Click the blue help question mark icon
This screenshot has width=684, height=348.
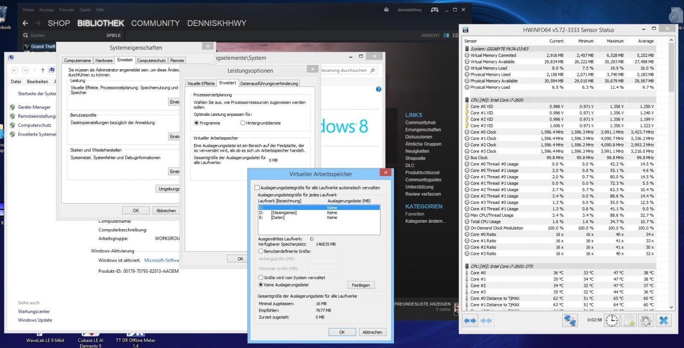(x=378, y=89)
